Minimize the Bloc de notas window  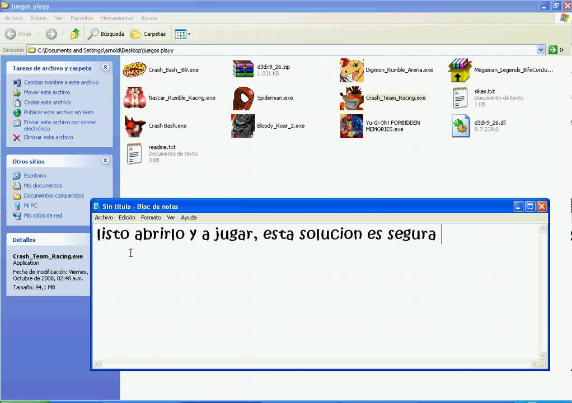click(518, 207)
